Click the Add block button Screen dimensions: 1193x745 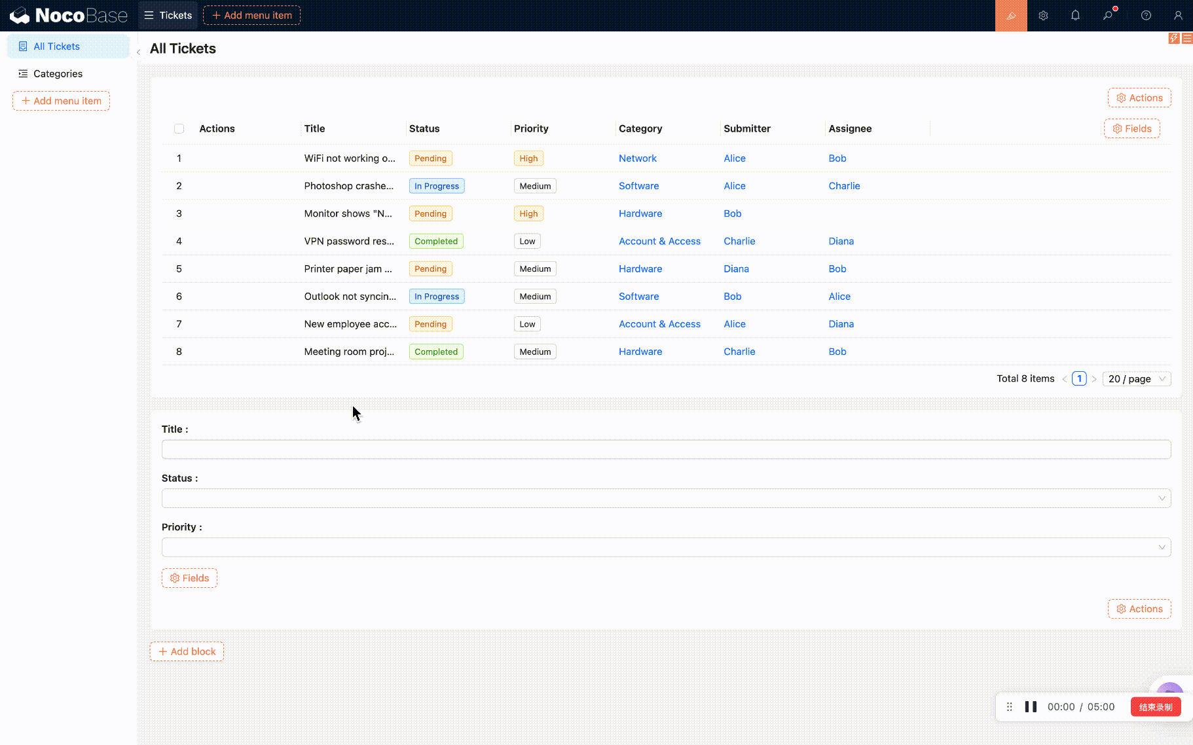pyautogui.click(x=187, y=651)
